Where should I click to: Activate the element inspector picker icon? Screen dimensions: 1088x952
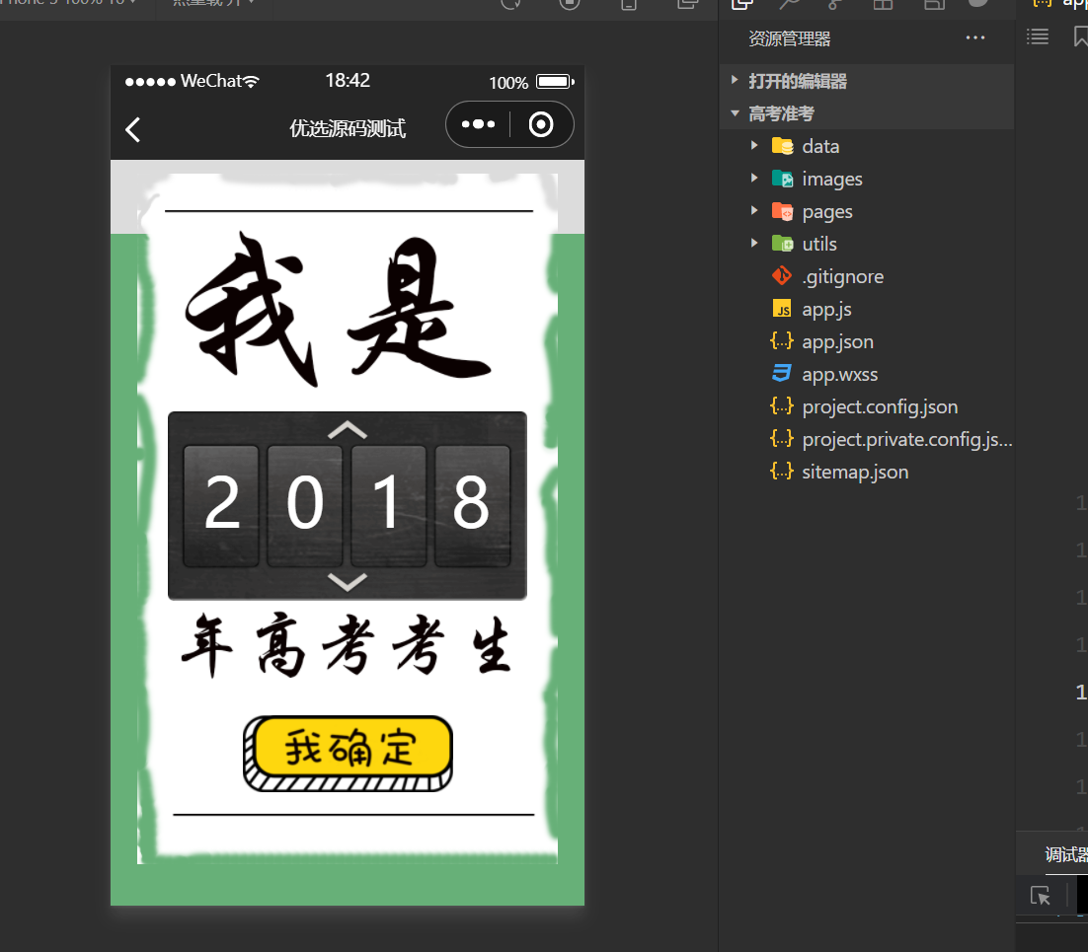tap(1041, 895)
